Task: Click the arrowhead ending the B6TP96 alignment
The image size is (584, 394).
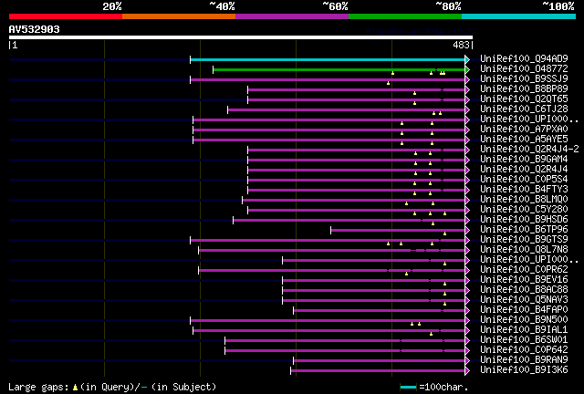Action: 467,230
